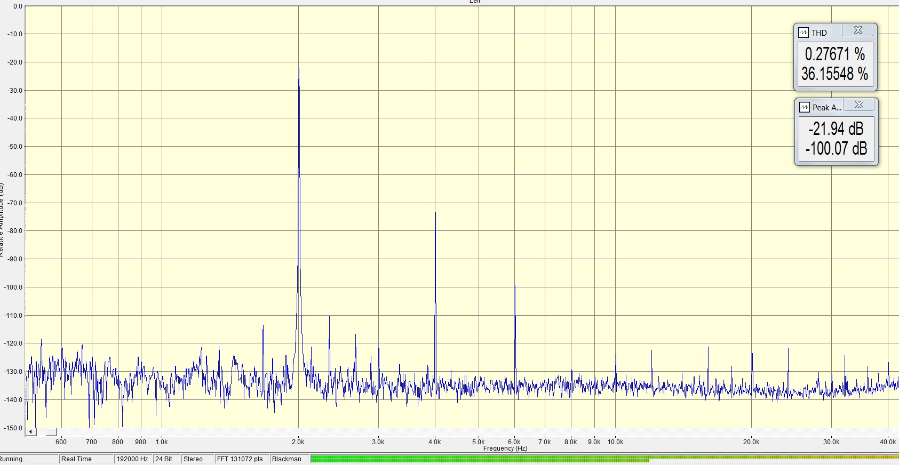Click the green input level meter bar
The width and height of the screenshot is (899, 465).
click(x=604, y=459)
